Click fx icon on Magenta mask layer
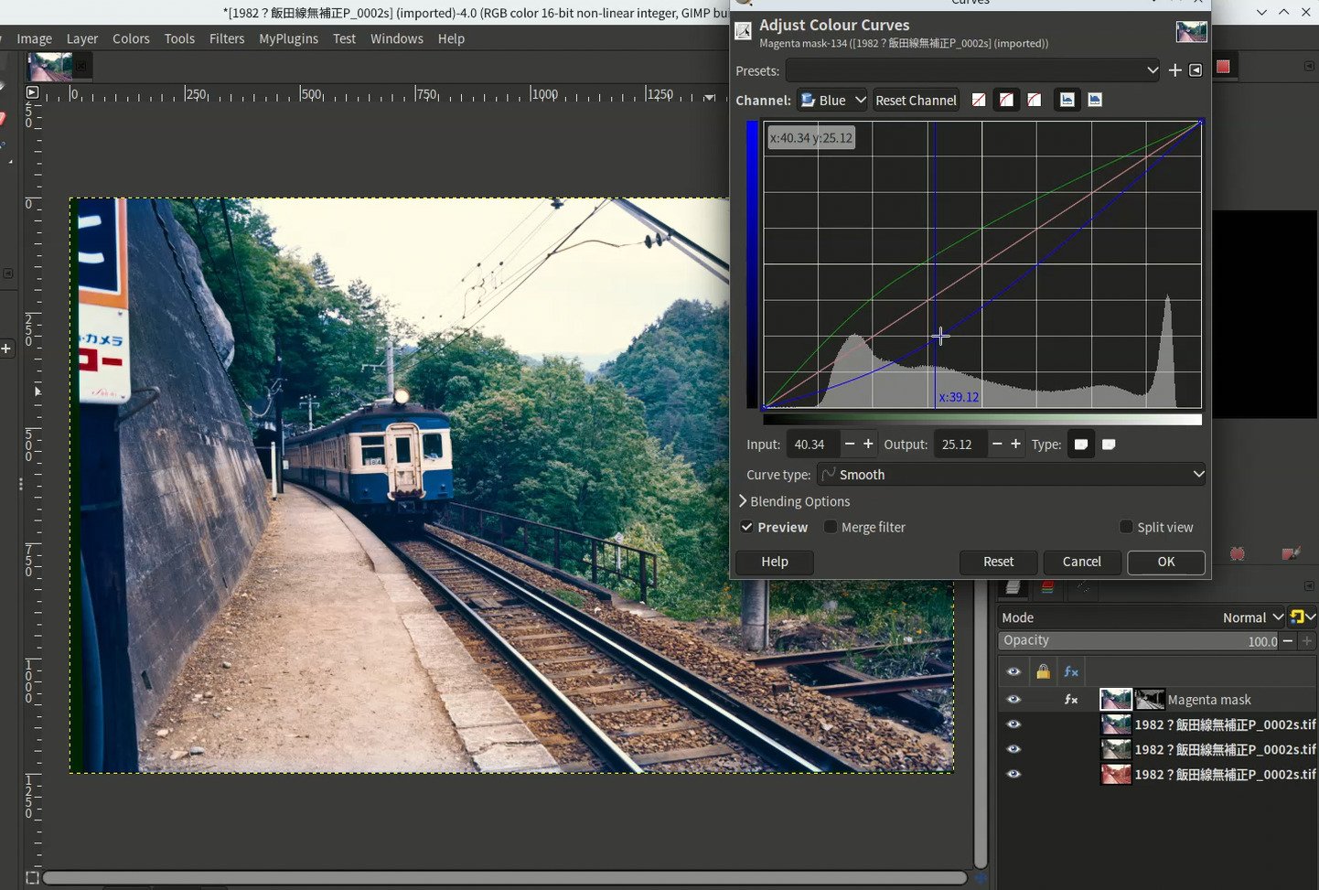Image resolution: width=1319 pixels, height=890 pixels. 1070,700
